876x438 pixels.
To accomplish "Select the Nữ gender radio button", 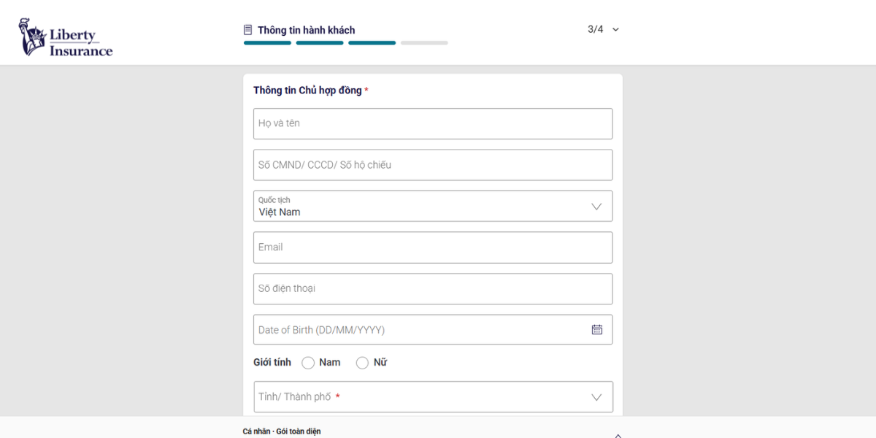I will coord(362,363).
